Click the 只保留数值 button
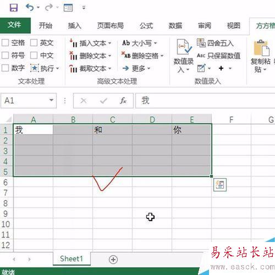The image size is (275, 275). pos(218,56)
